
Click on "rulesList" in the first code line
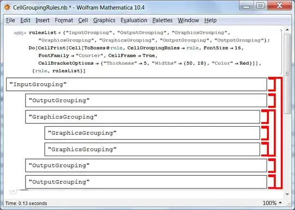(x=43, y=33)
